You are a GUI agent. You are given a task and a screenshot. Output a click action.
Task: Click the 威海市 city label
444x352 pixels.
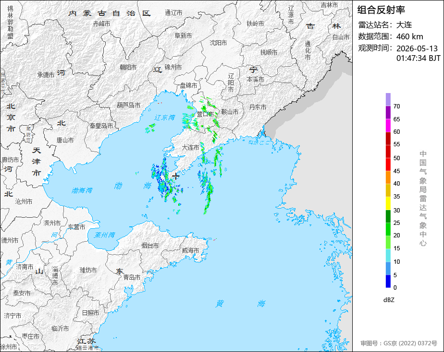[190, 250]
